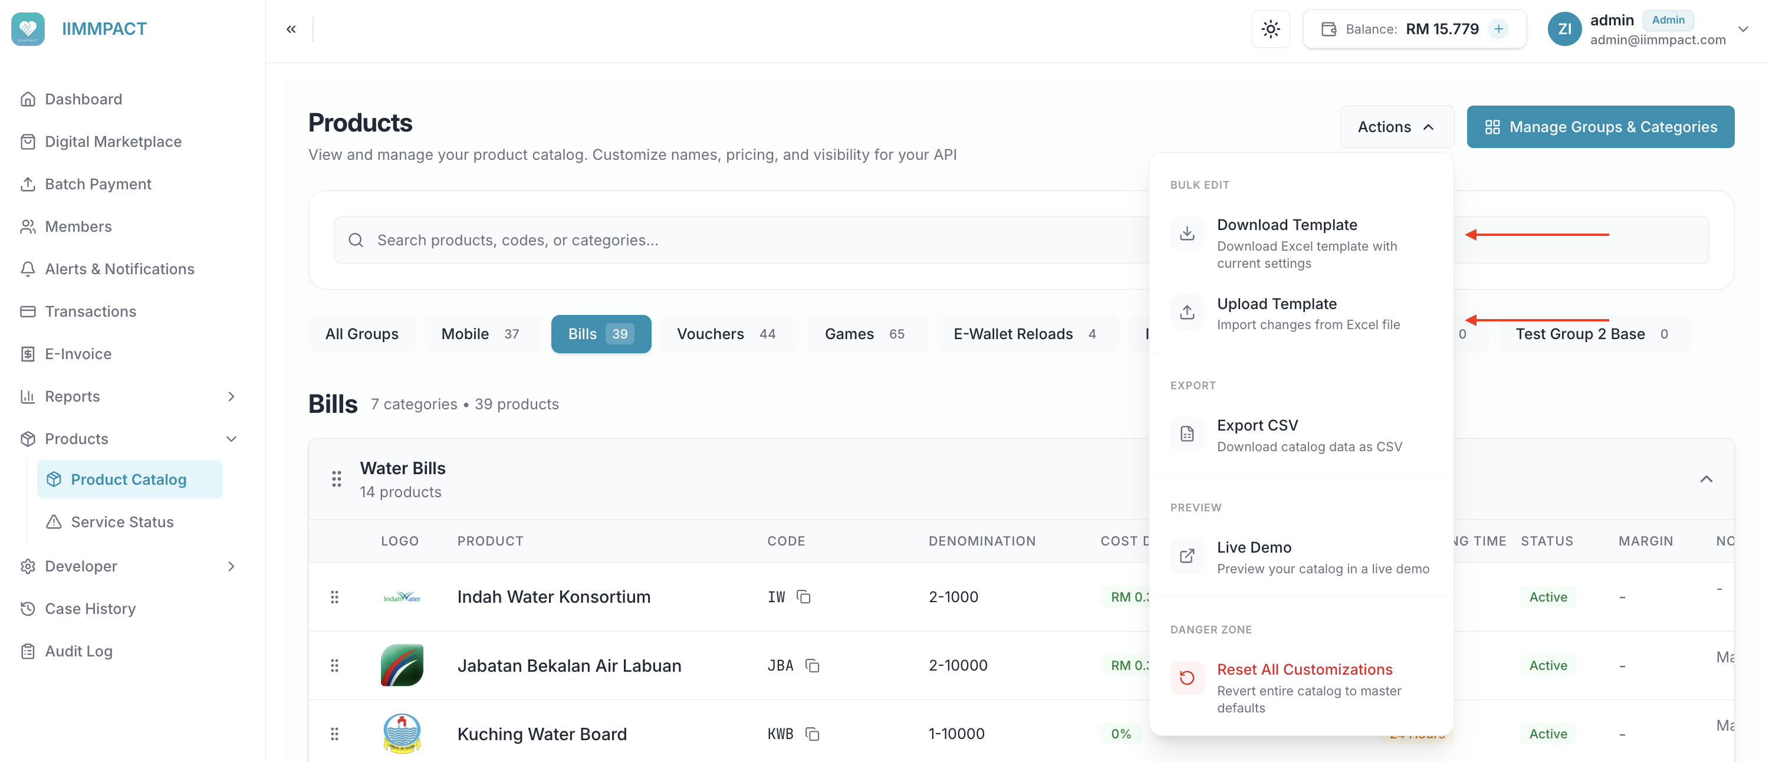Click Active status for Indah Water Konsortium
1769x762 pixels.
(1548, 597)
